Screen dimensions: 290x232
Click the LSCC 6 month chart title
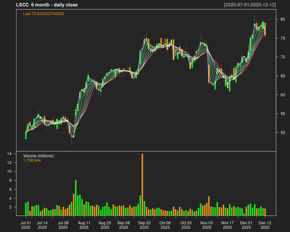(x=47, y=5)
